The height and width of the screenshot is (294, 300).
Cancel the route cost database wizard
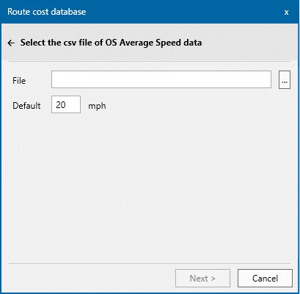[265, 279]
